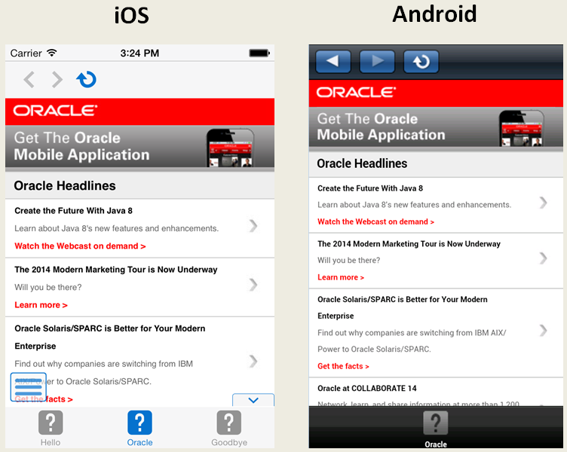Open iOS chevron for Marketing Tour headline
The width and height of the screenshot is (567, 452).
[x=253, y=285]
